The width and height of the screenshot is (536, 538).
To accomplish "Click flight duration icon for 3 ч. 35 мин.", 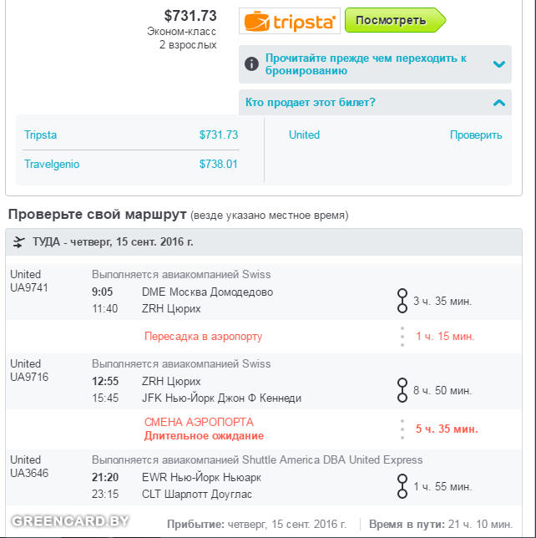I will coord(402,300).
